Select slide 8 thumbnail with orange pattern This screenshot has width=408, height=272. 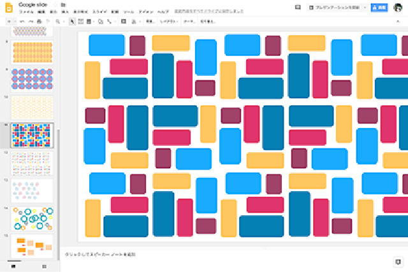point(33,52)
